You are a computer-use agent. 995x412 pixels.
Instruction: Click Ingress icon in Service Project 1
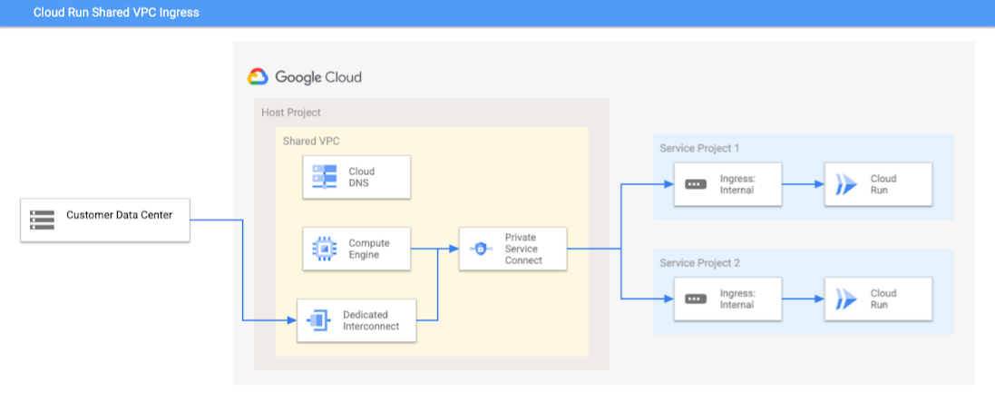click(695, 184)
